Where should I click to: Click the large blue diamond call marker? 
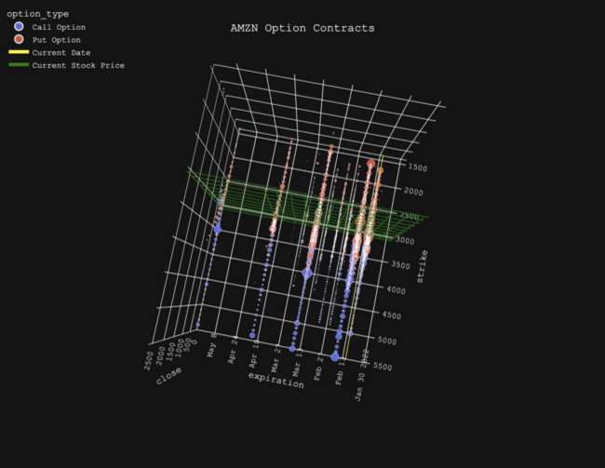coord(307,273)
